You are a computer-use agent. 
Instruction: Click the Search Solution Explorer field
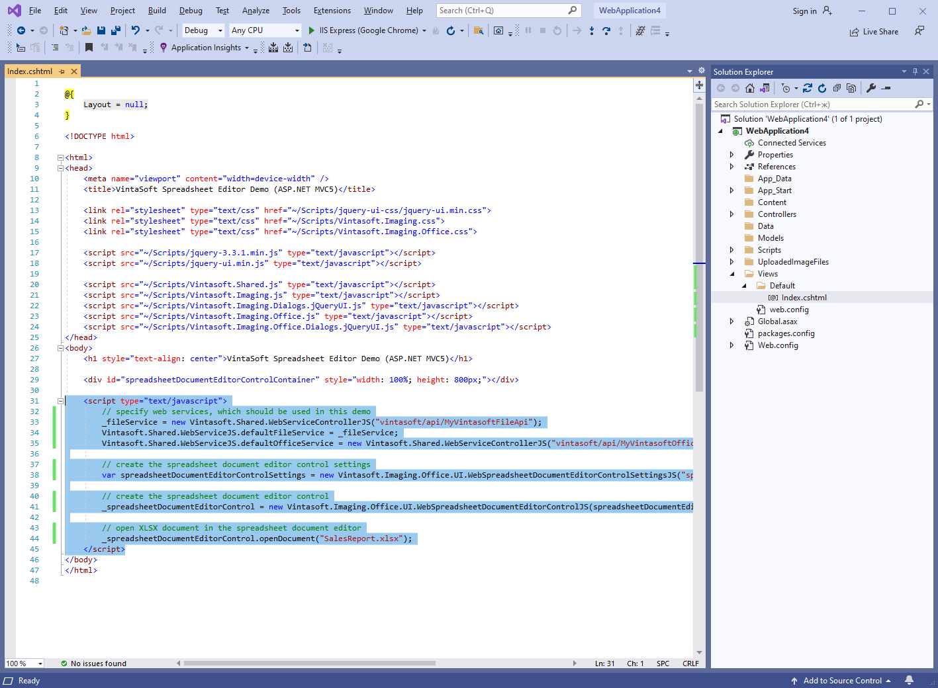click(x=812, y=105)
